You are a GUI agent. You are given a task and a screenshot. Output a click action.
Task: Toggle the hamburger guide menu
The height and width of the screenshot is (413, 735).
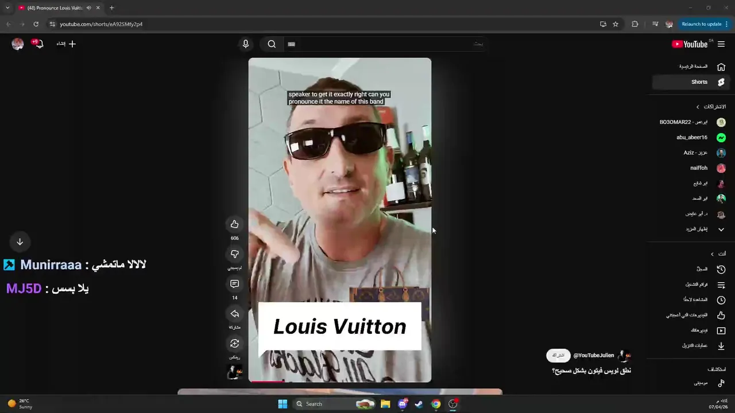[721, 44]
